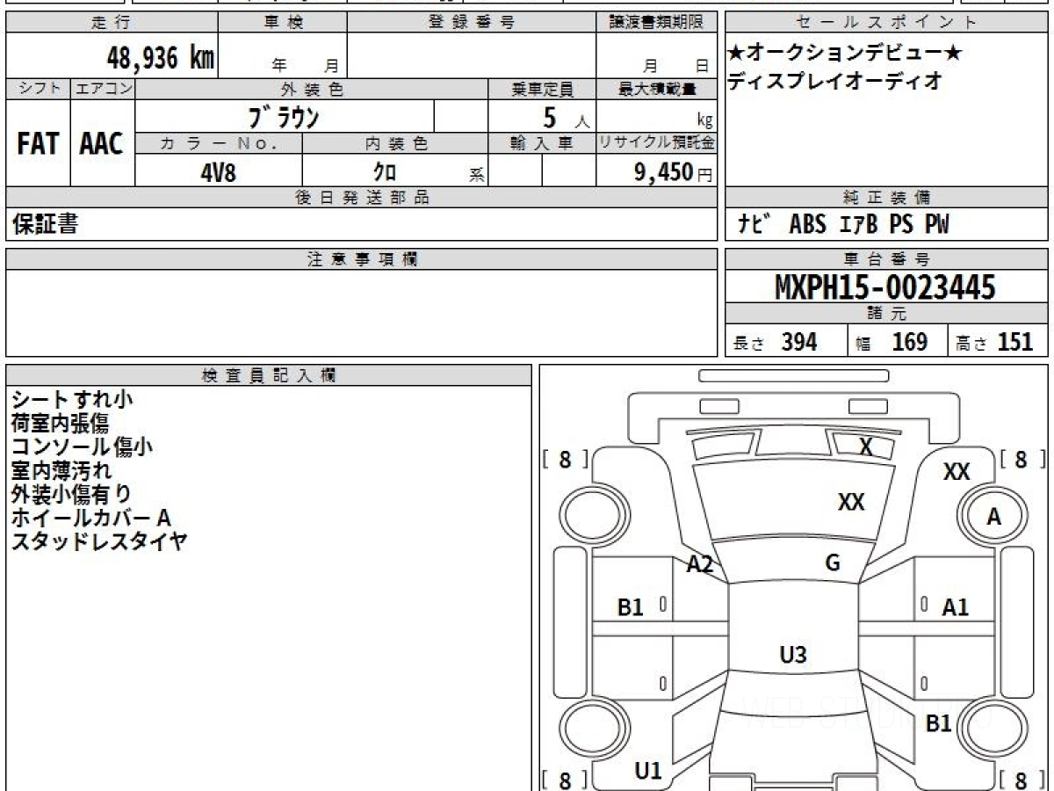Click the 最大積載量 header

657,89
